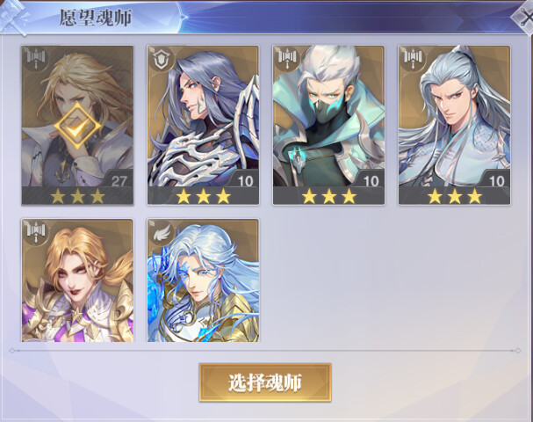Select the blonde woman in gold armor card
Image resolution: width=533 pixels, height=422 pixels.
(77, 280)
